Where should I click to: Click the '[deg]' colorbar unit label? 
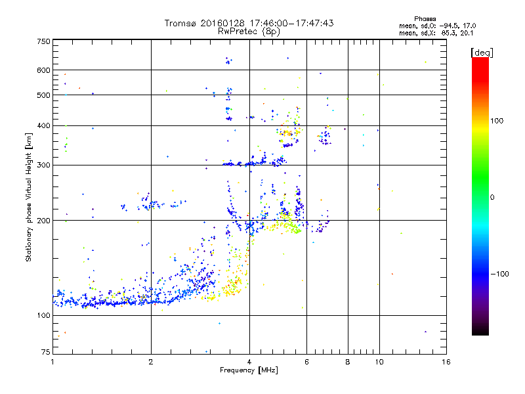coord(482,53)
